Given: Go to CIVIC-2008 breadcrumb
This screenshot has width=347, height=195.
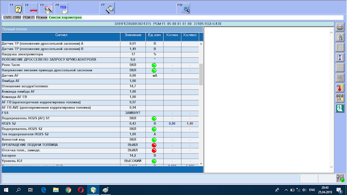Looking at the screenshot, I should pos(12,17).
